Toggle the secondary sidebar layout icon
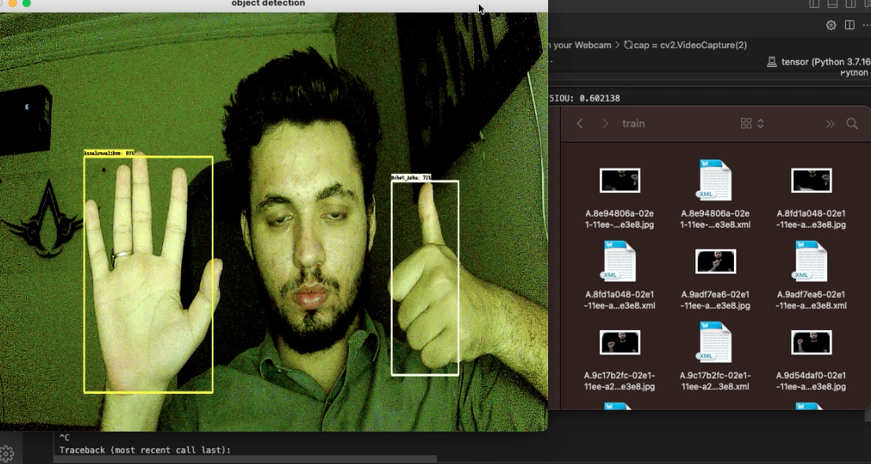The height and width of the screenshot is (464, 871). [851, 4]
